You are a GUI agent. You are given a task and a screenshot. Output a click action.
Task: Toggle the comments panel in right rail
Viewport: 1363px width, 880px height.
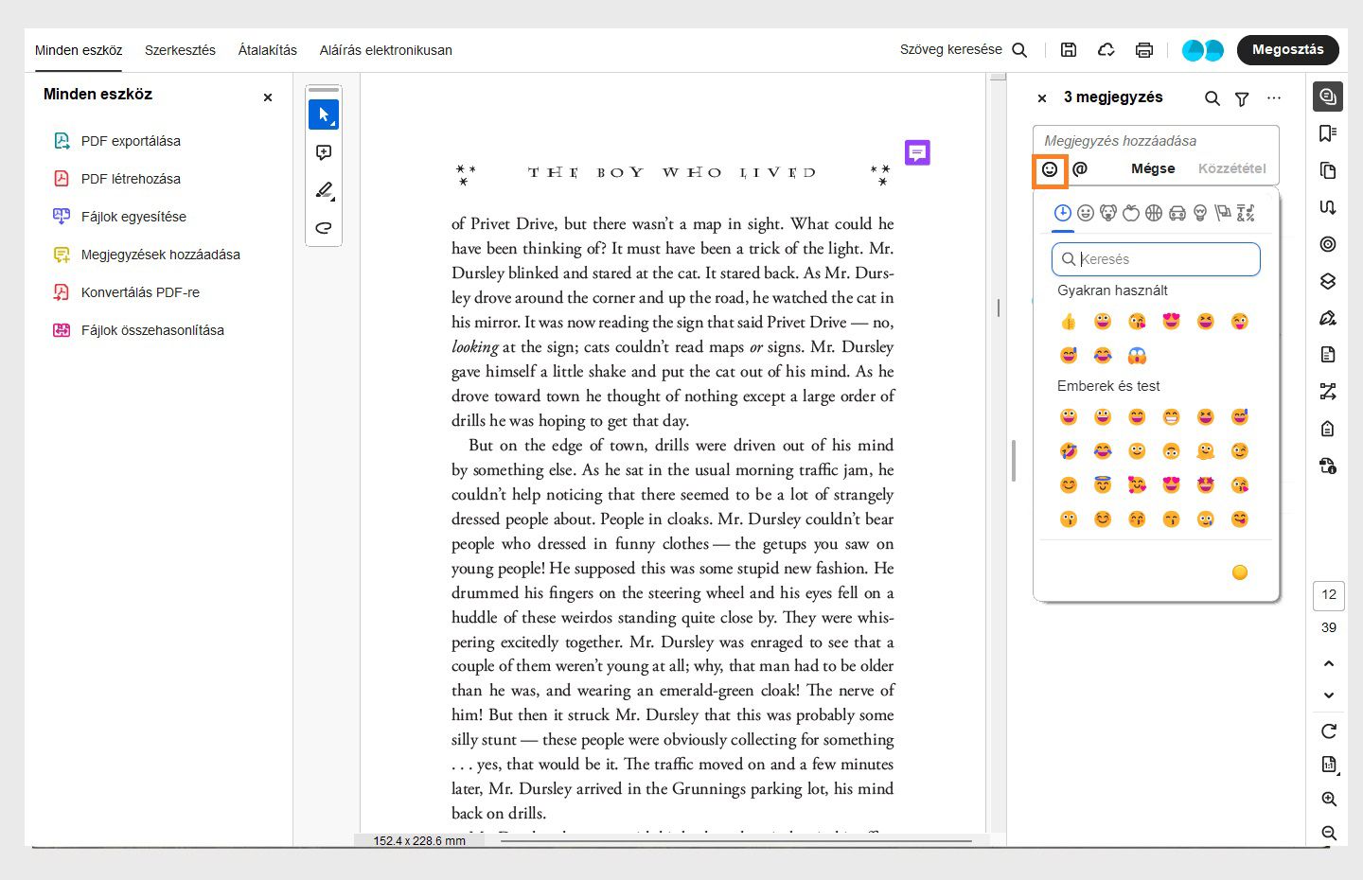pyautogui.click(x=1328, y=96)
